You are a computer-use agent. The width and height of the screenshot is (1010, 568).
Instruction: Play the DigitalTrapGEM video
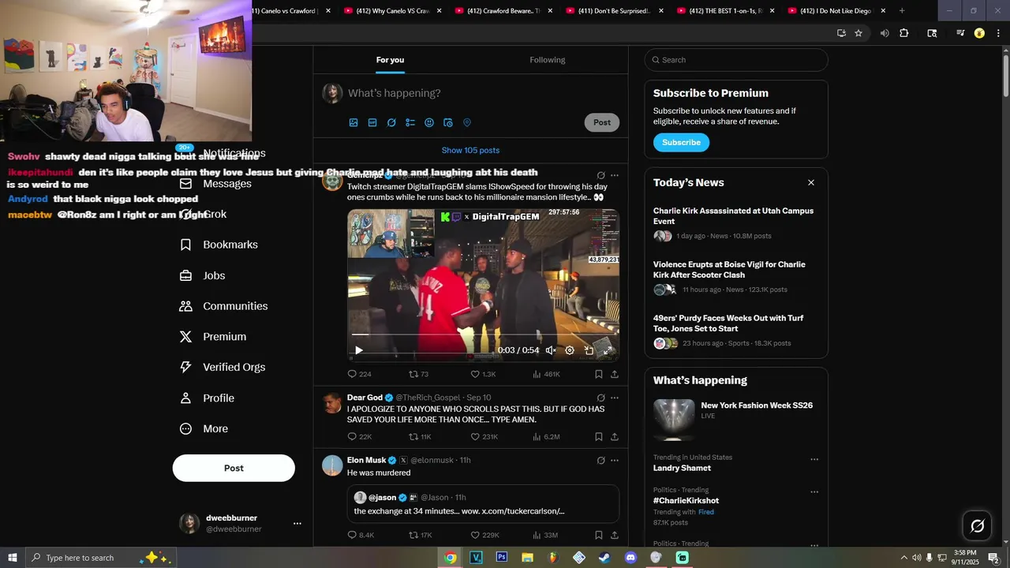(x=358, y=350)
